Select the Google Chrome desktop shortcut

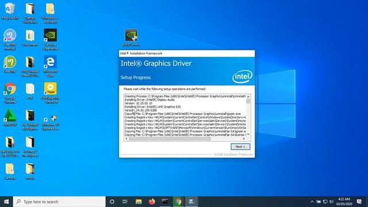pyautogui.click(x=10, y=93)
